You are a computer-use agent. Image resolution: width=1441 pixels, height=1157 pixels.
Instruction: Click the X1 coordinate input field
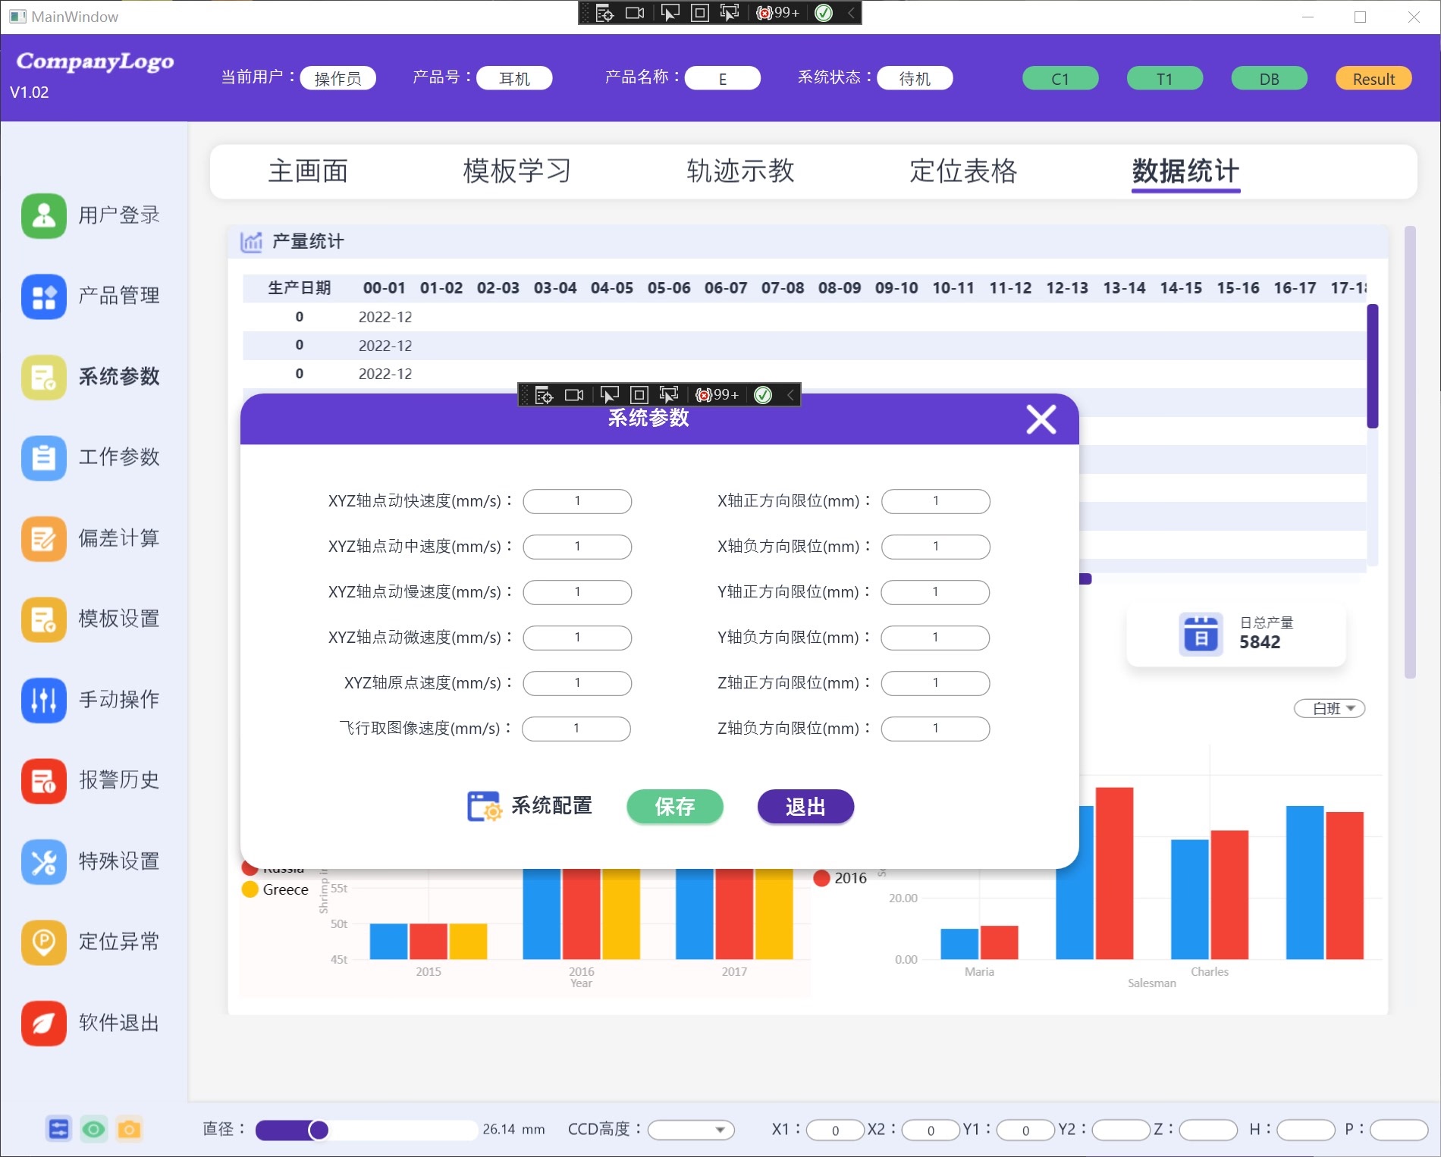point(835,1129)
